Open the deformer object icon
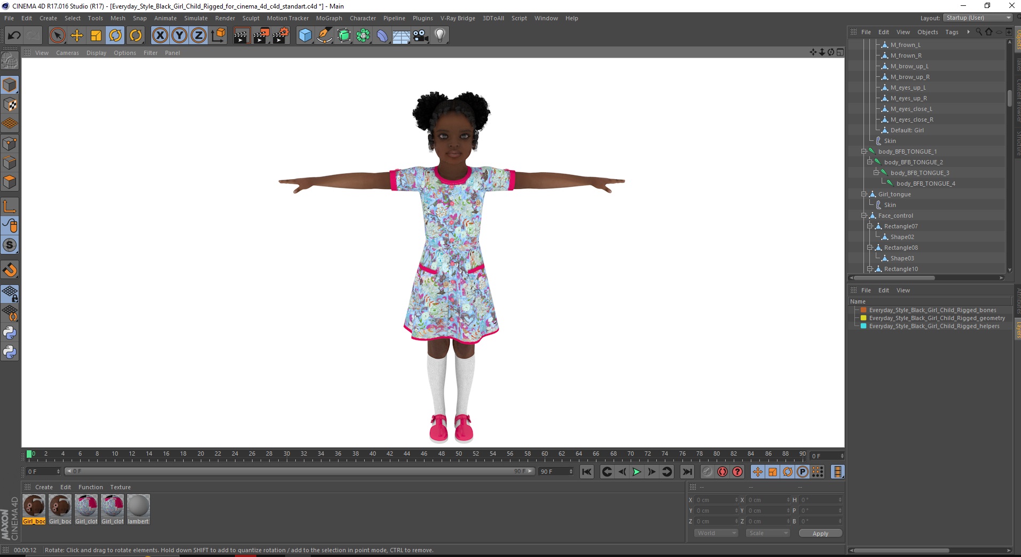 point(383,36)
